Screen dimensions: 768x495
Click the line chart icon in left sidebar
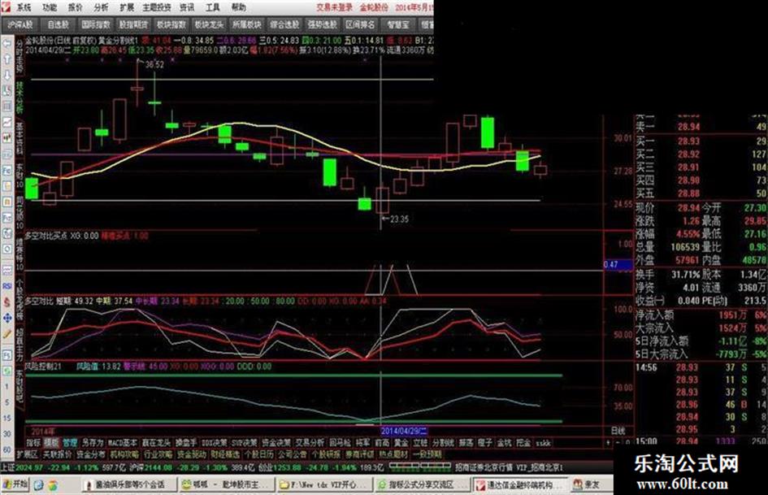tap(7, 123)
